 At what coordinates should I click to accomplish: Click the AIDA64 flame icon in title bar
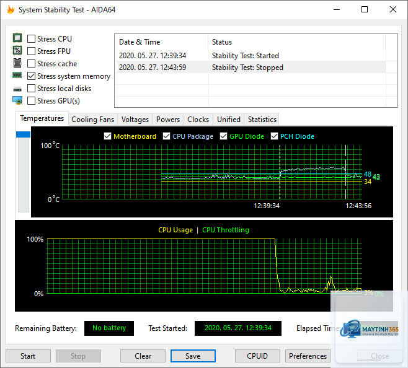point(11,10)
